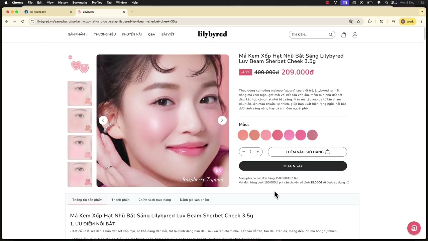The image size is (428, 241).
Task: Select the hearts product thumbnail
Action: (x=80, y=67)
